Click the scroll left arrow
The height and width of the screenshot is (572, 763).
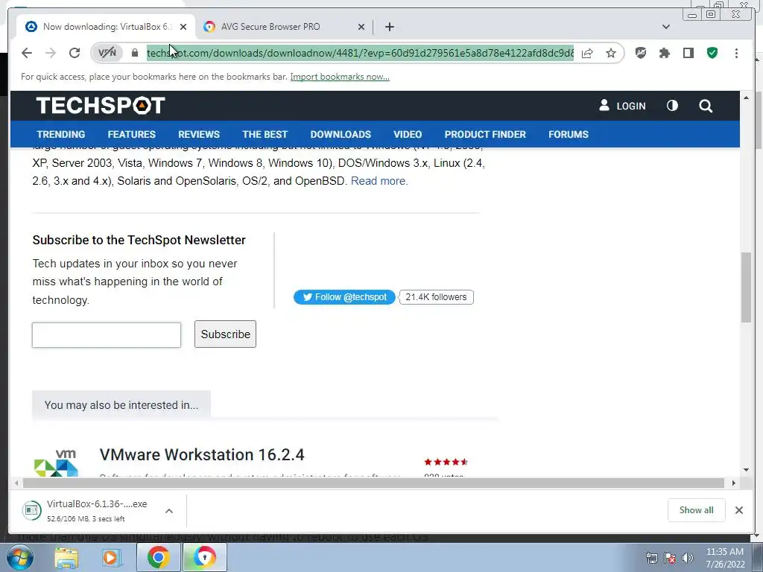pyautogui.click(x=16, y=483)
